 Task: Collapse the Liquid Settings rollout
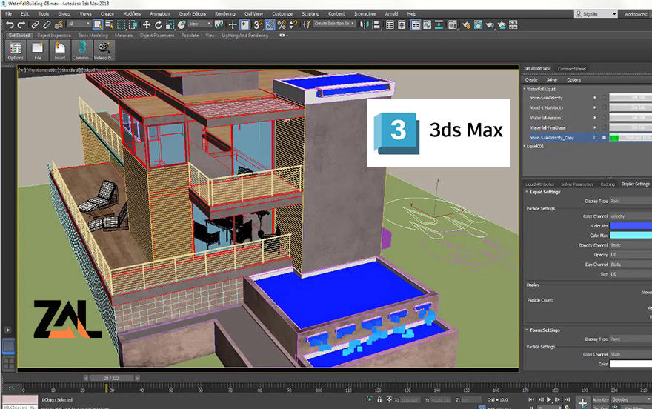(527, 192)
